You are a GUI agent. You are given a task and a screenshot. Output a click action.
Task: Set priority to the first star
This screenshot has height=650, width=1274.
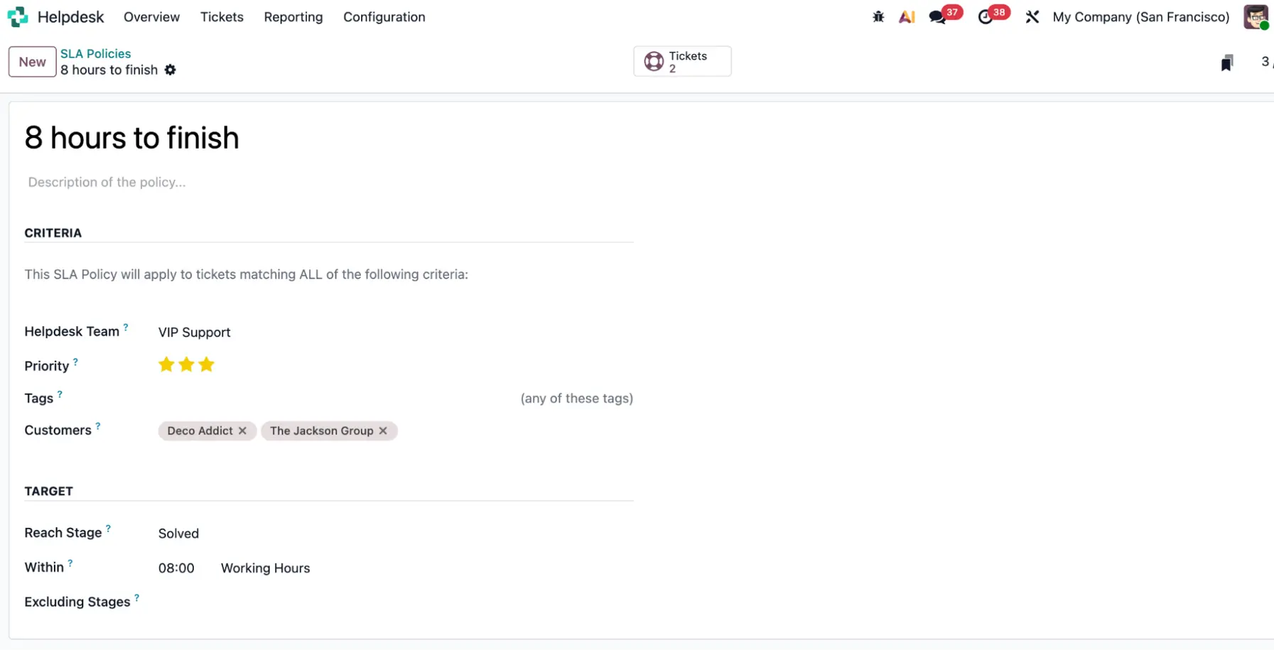(166, 364)
